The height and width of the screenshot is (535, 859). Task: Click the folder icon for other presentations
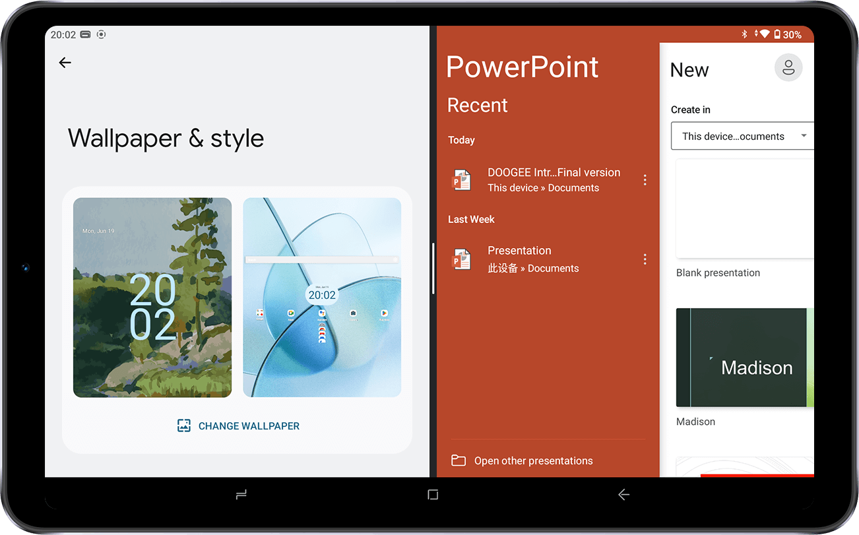tap(458, 460)
